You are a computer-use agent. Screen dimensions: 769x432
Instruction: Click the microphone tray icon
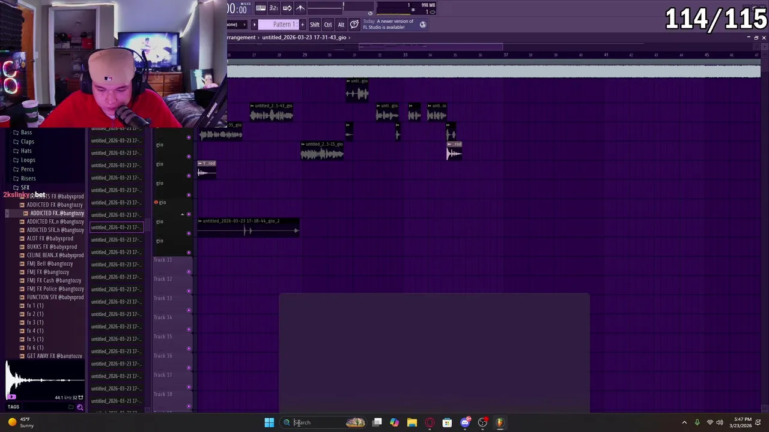tap(697, 422)
